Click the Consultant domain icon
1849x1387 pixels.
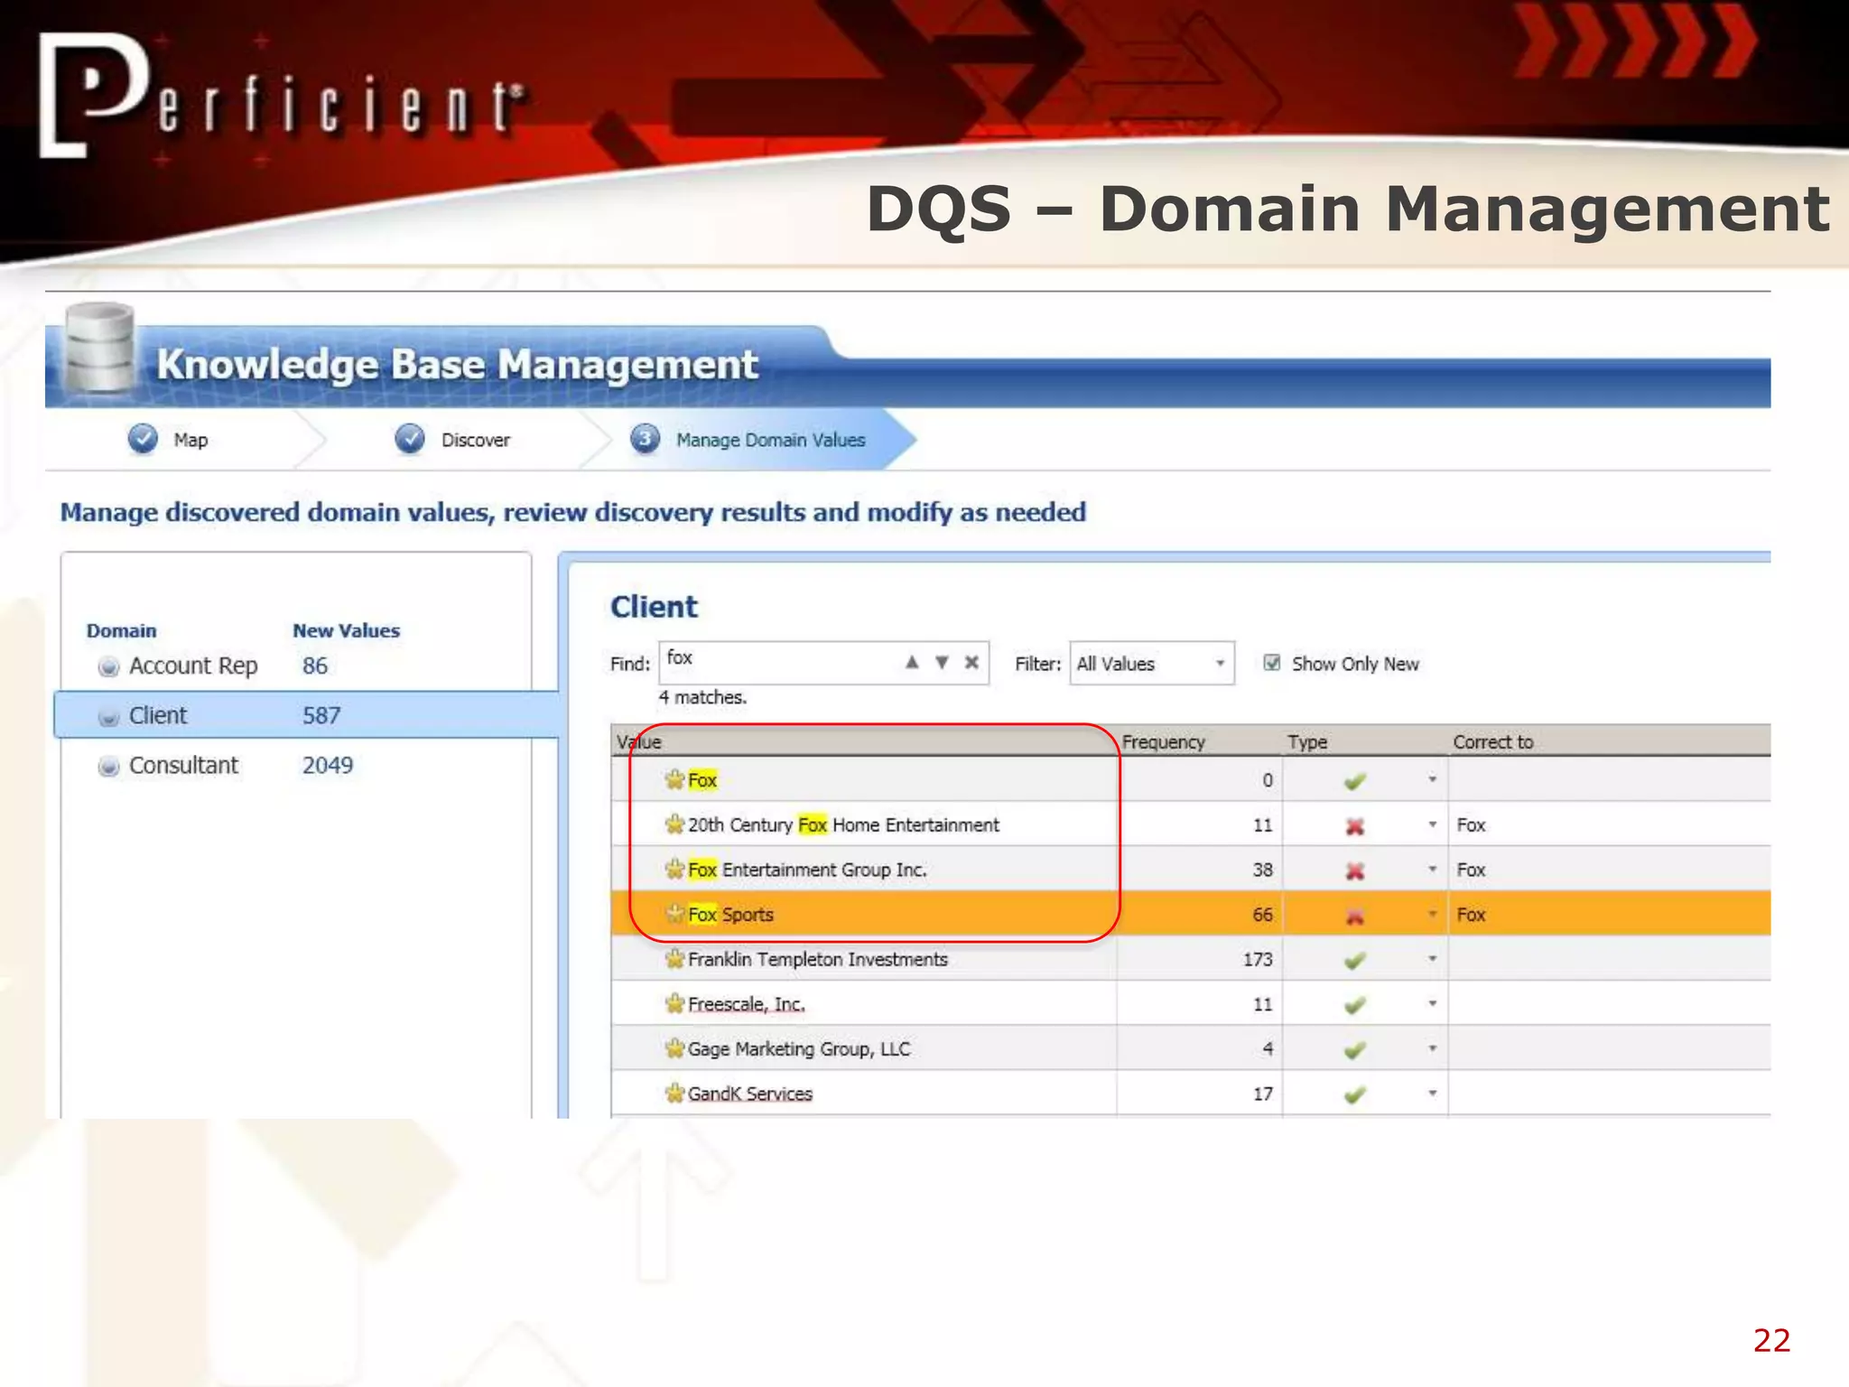[108, 767]
